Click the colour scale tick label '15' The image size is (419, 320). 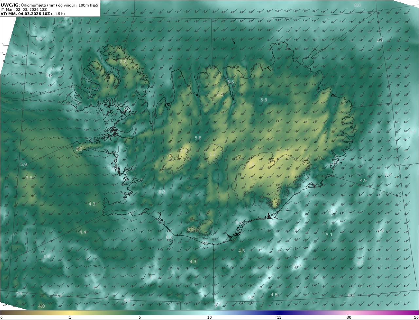click(279, 317)
